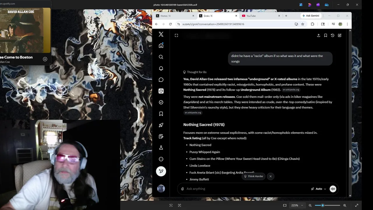The width and height of the screenshot is (373, 210).
Task: Attach a file with the paperclip icon
Action: 182,189
